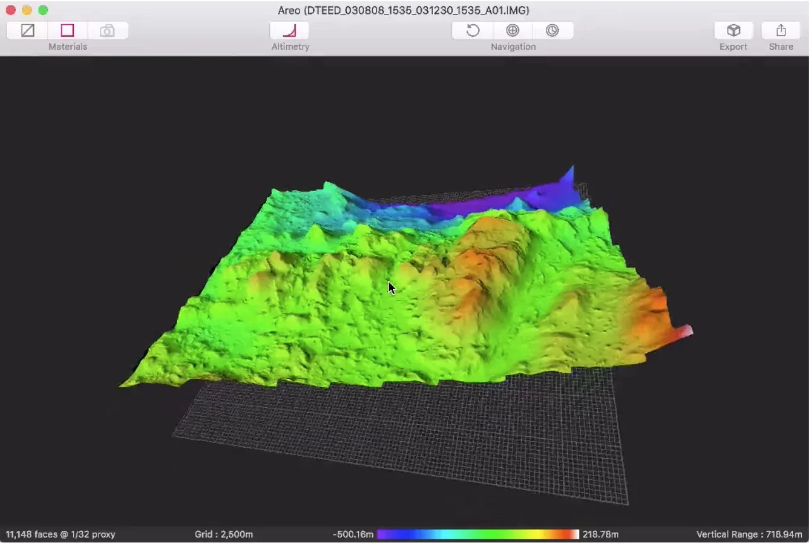
Task: Click the altimetry color gradient bar
Action: [x=478, y=535]
